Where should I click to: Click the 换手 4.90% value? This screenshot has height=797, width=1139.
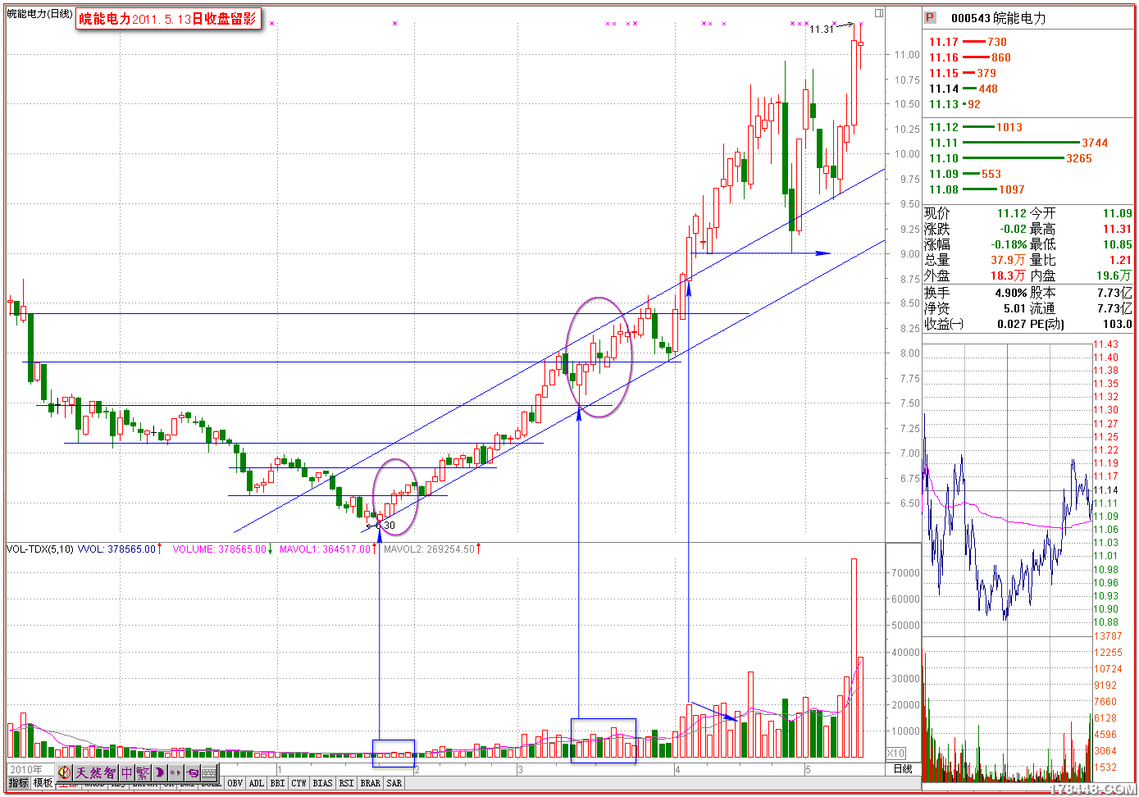tap(1010, 293)
